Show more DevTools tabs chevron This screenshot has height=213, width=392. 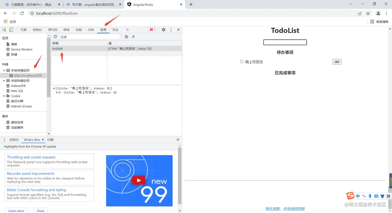127,30
